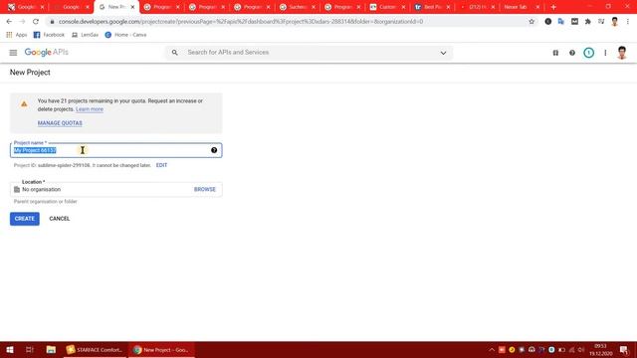
Task: Open Task View on the taskbar
Action: [x=29, y=350]
